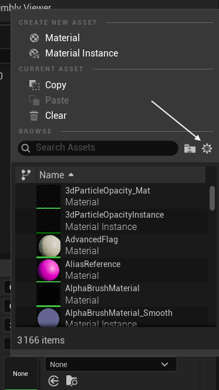
Task: Click the dropdown chevron in None combo box
Action: 164,364
